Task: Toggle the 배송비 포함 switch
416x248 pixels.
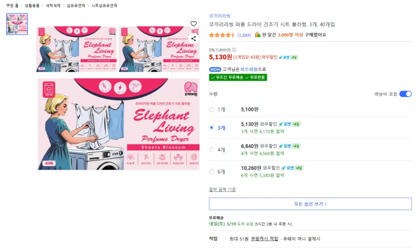Action: pos(405,94)
